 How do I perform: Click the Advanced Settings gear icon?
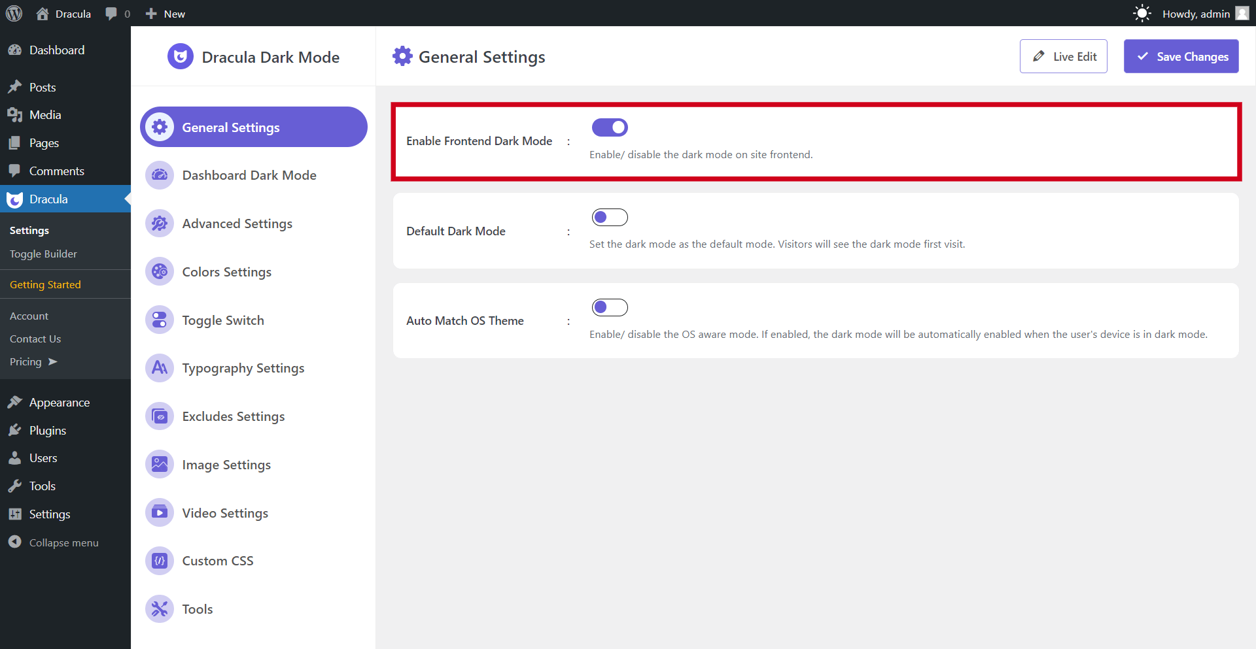click(160, 224)
